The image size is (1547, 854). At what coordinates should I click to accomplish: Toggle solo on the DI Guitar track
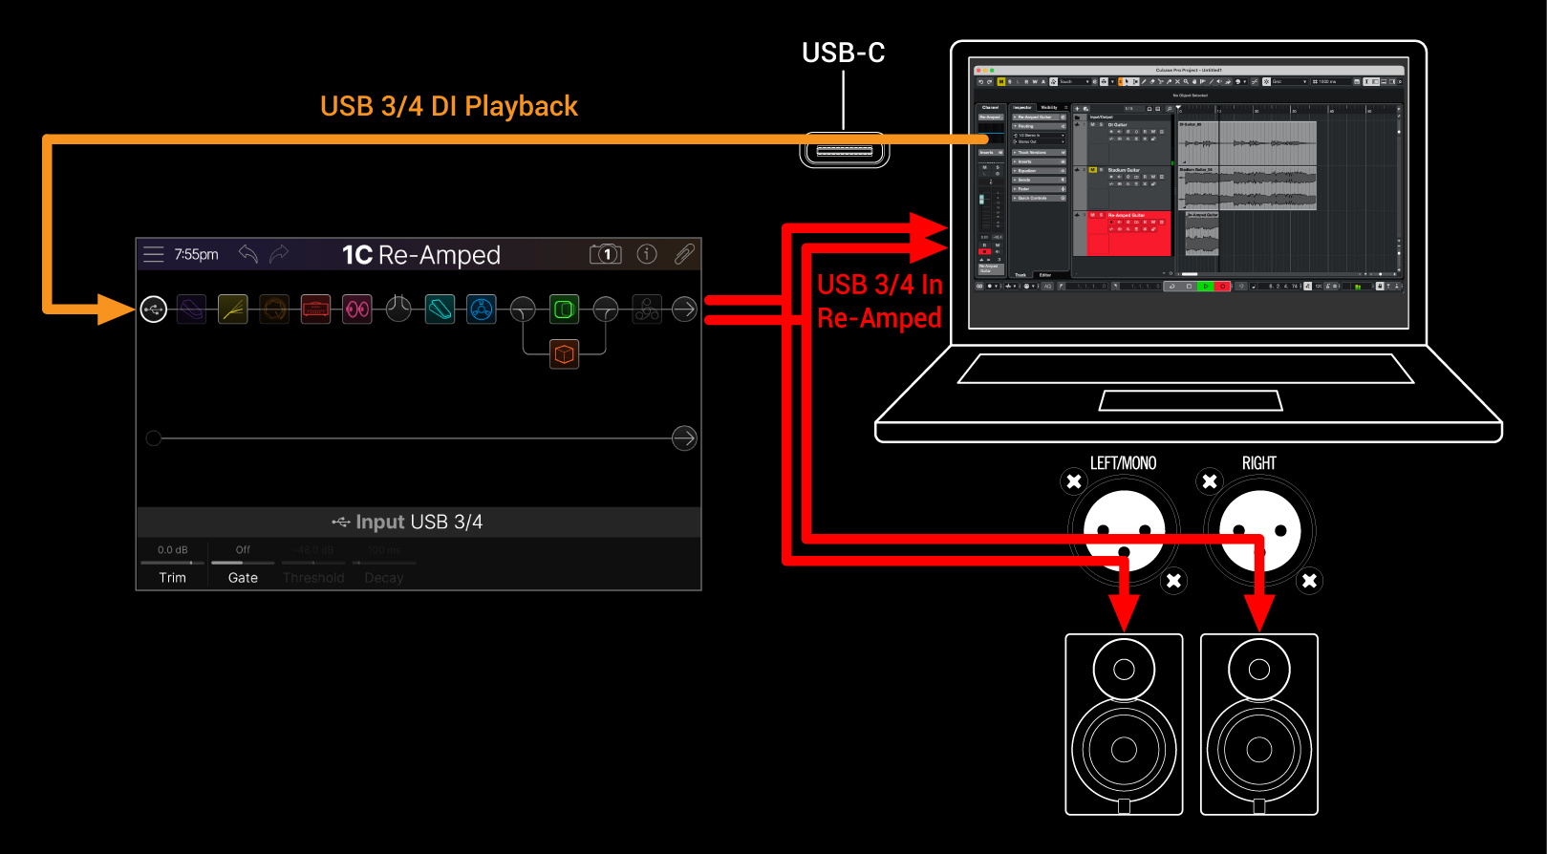[1101, 124]
